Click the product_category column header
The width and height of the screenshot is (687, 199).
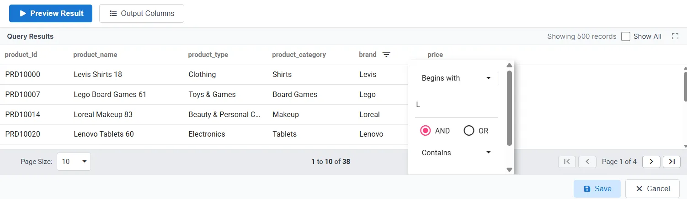[x=299, y=55]
